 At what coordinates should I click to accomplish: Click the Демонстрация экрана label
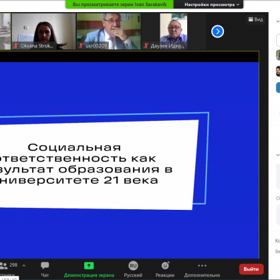click(89, 275)
